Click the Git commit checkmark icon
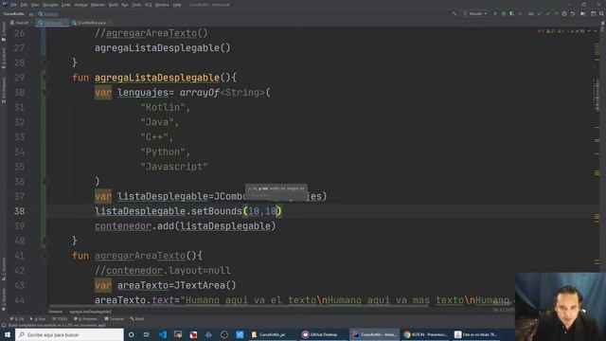The width and height of the screenshot is (606, 341). click(548, 14)
